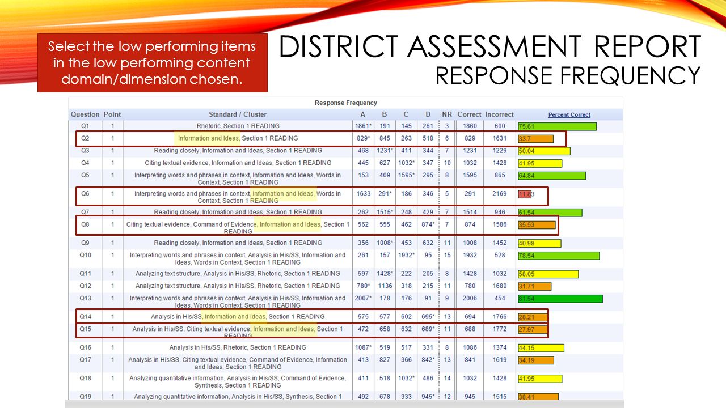
Task: Click the District Assessment Report slide title
Action: (490, 46)
